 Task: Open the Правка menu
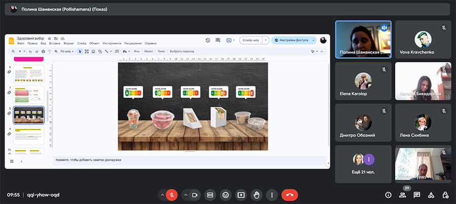[x=32, y=44]
